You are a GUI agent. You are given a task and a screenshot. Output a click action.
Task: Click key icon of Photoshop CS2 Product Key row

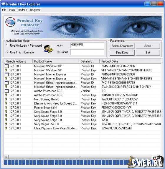(6, 95)
